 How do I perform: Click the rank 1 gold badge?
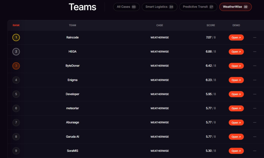(x=16, y=38)
